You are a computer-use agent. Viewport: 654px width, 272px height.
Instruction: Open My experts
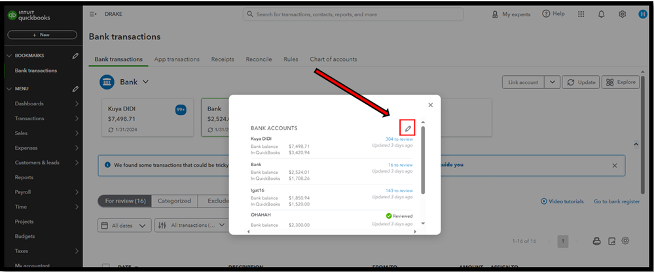(x=511, y=14)
